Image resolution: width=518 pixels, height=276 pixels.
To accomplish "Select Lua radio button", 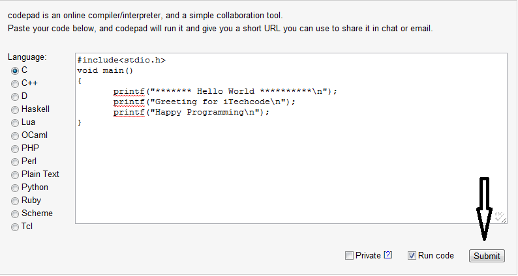I will click(15, 122).
